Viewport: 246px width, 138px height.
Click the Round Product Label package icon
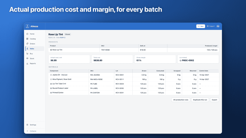[x=51, y=88]
